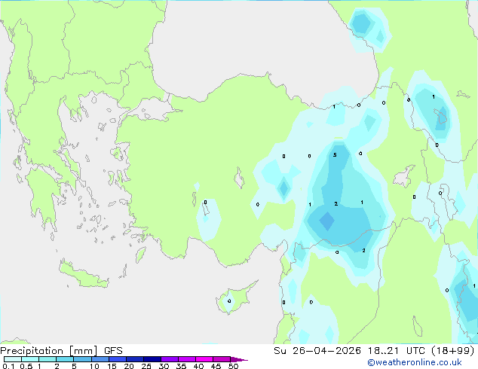
Task: Click the 1–2 mm legend swatch
Action: pos(47,359)
